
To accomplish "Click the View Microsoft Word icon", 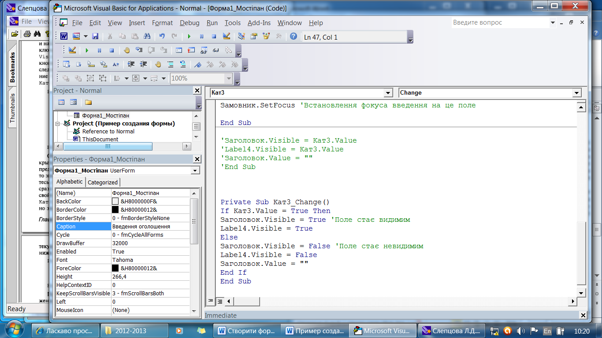I will pyautogui.click(x=64, y=36).
